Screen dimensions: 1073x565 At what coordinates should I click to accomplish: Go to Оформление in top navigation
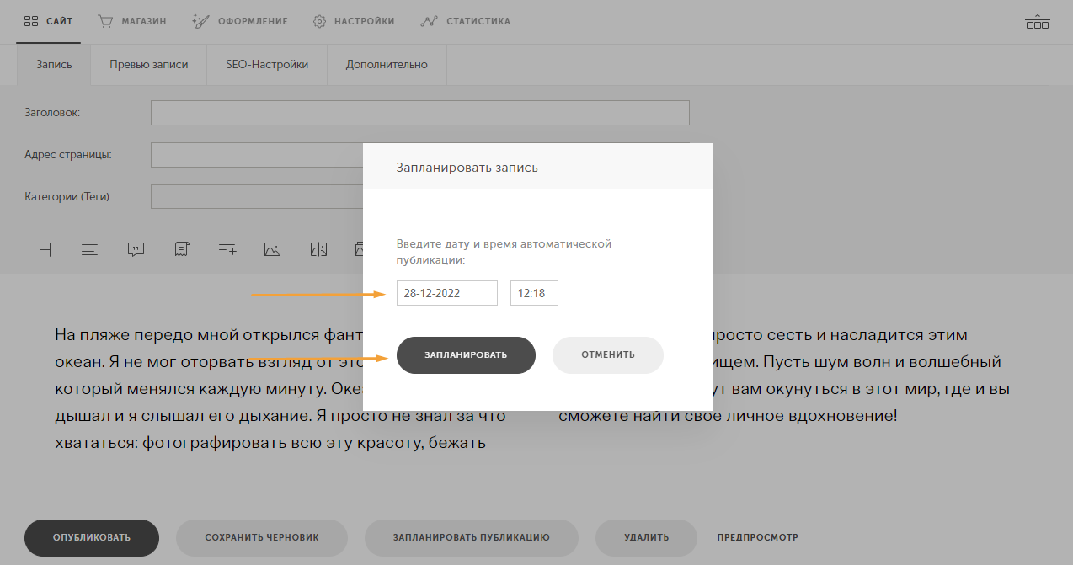point(239,21)
